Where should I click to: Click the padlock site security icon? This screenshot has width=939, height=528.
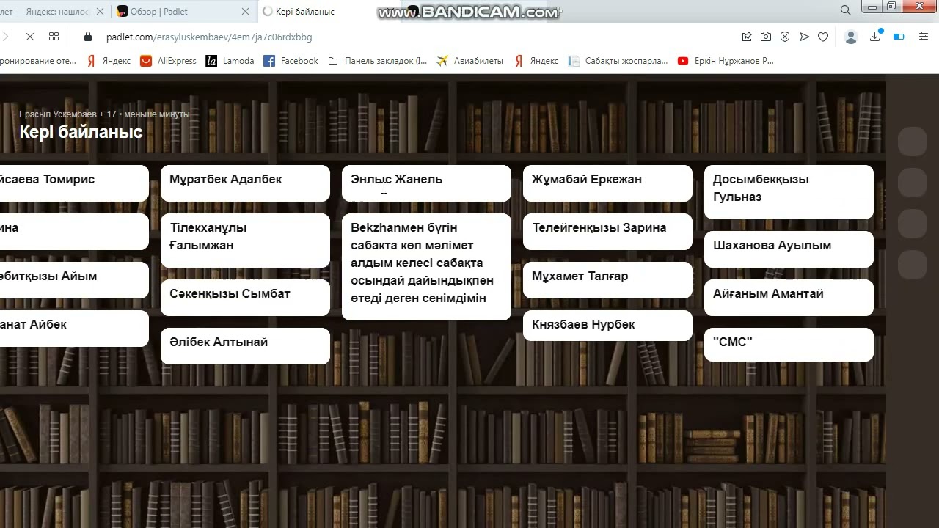coord(89,37)
